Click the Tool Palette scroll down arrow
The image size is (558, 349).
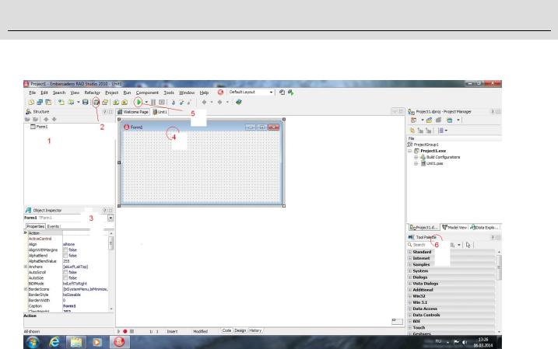pyautogui.click(x=499, y=332)
